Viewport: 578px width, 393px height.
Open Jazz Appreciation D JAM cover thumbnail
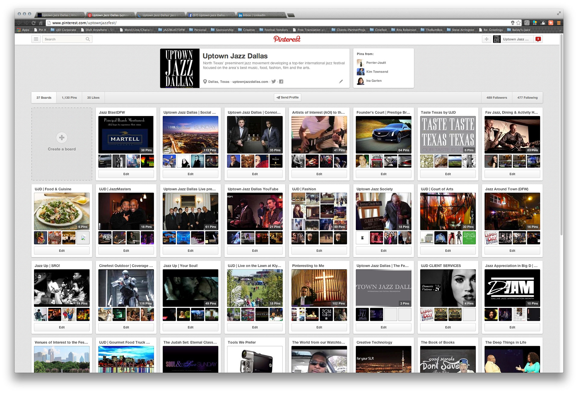(x=512, y=288)
